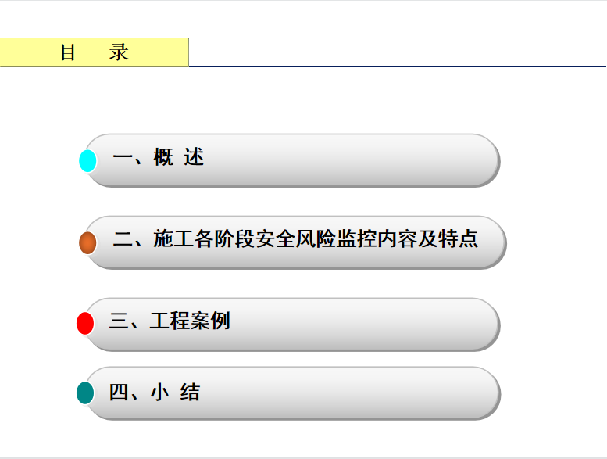Screen dimensions: 607x459
Task: Click the yellow 目录 title box
Action: point(95,52)
